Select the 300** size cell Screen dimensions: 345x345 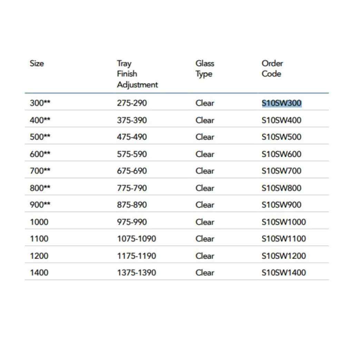40,103
